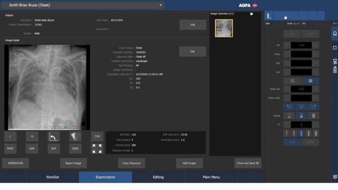Click the chest X-ray image preview
Image resolution: width=338 pixels, height=190 pixels.
(47, 87)
